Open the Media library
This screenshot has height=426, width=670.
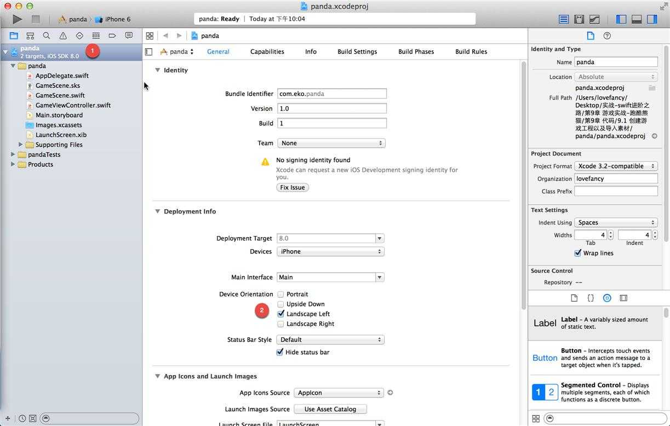[623, 298]
